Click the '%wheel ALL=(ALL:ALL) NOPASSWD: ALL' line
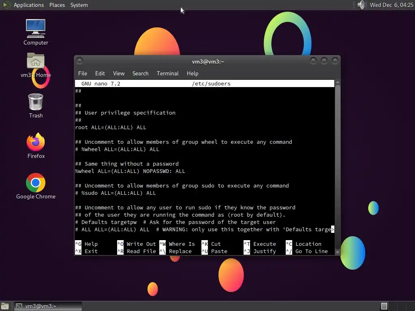 point(130,171)
